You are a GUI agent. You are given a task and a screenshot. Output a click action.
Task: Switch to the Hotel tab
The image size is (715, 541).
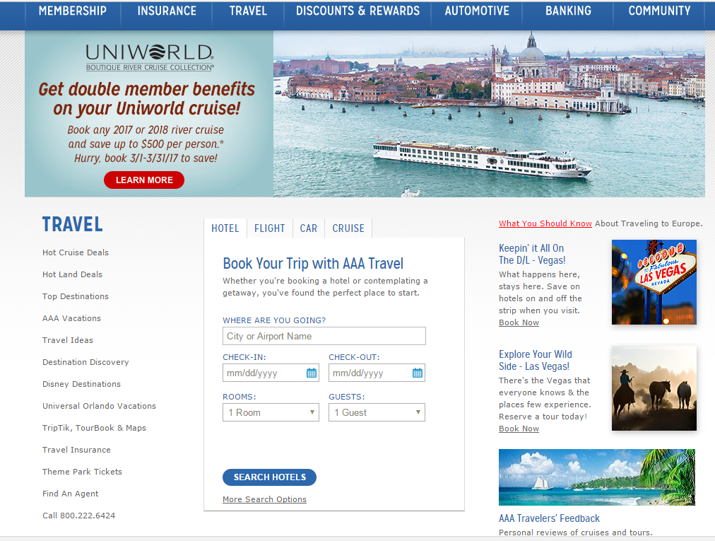225,228
